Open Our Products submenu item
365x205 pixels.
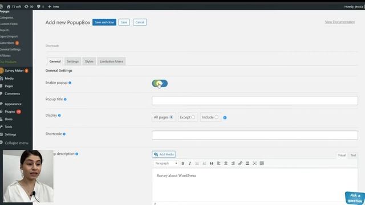point(8,62)
